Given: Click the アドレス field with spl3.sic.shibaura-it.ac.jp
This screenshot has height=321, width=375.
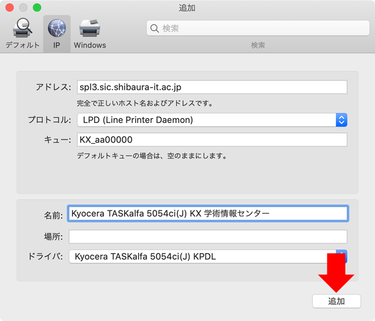Looking at the screenshot, I should click(212, 87).
